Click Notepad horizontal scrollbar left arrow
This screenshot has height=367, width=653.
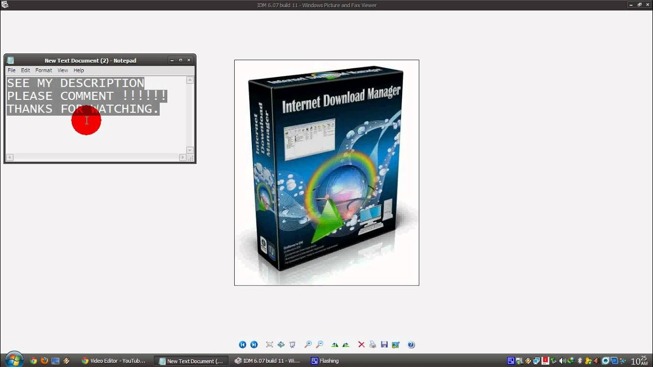point(10,158)
